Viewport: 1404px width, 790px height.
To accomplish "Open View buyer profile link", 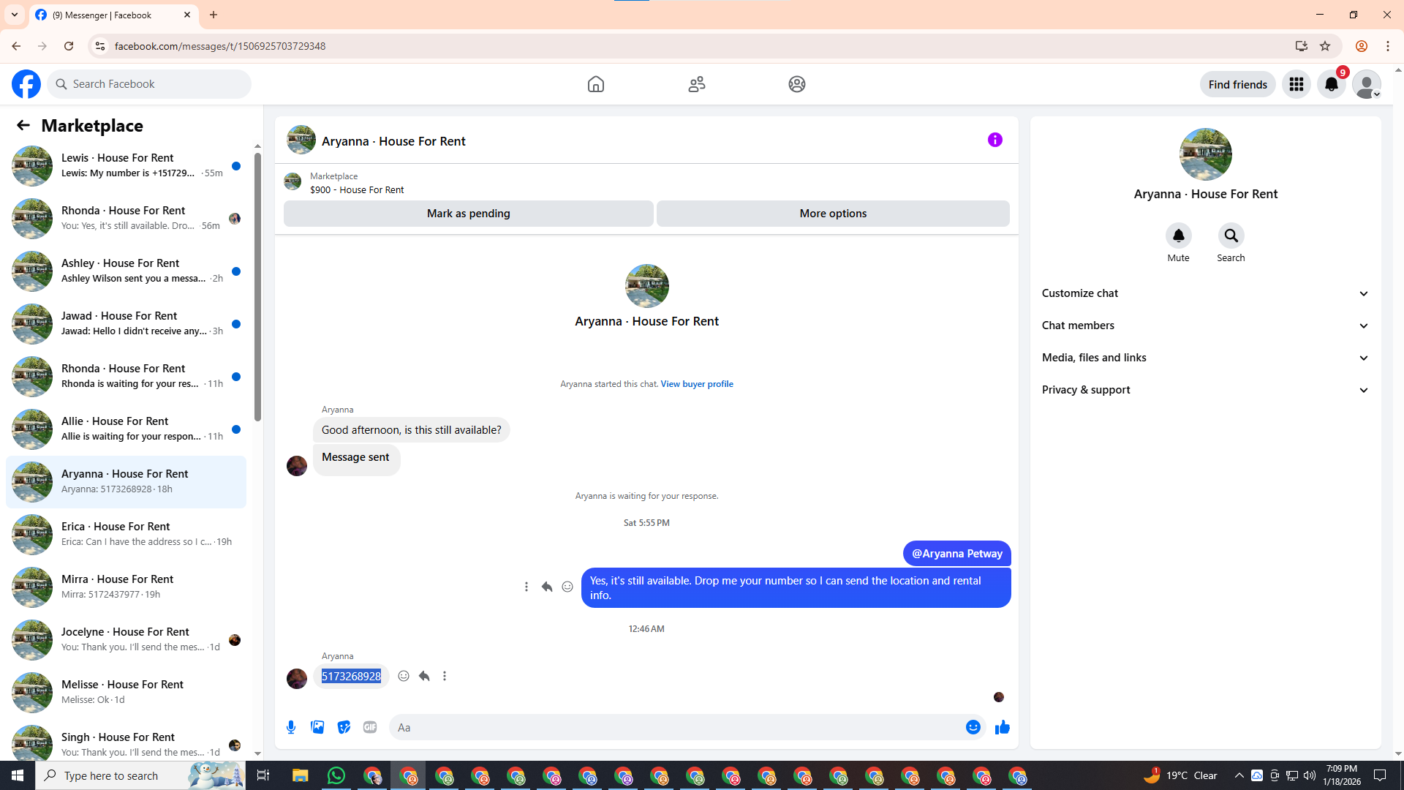I will tap(696, 384).
